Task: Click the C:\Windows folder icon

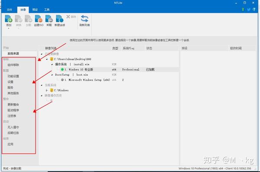Action: click(52, 90)
